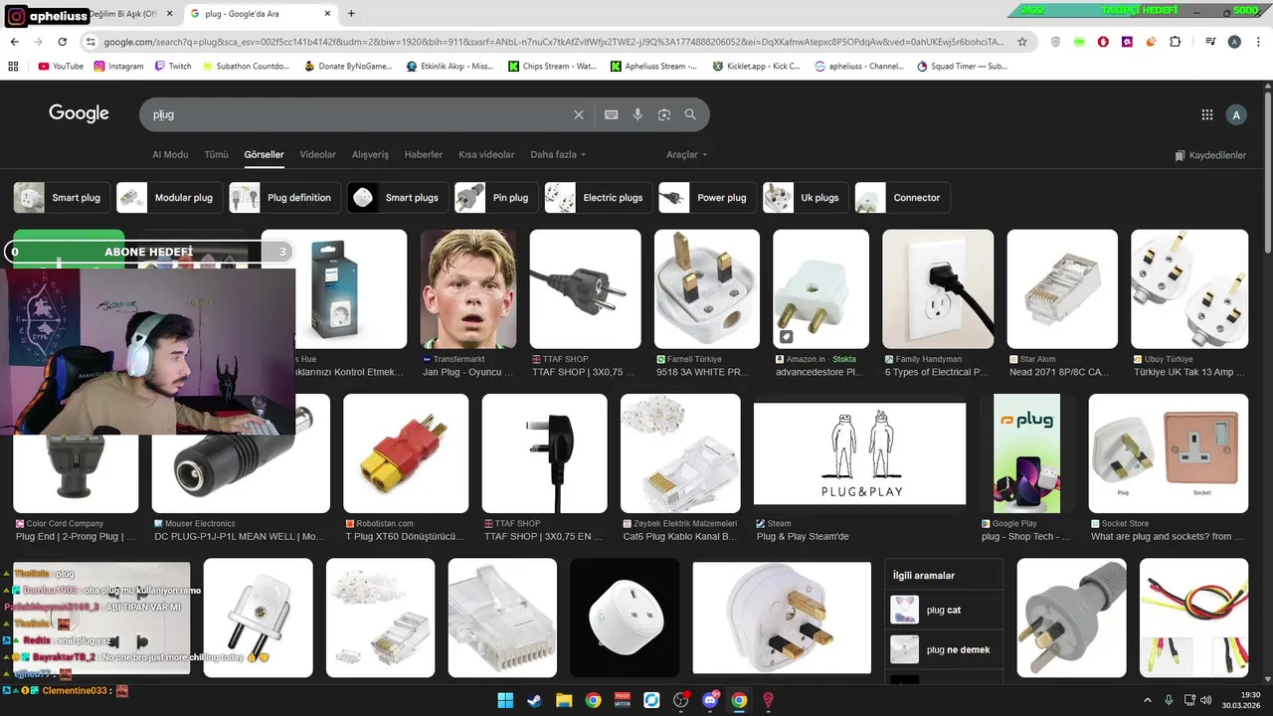Open a new browser tab
The width and height of the screenshot is (1273, 716).
(x=351, y=13)
